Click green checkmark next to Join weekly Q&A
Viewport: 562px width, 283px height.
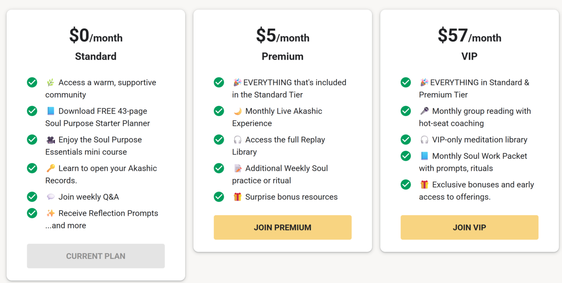click(x=32, y=197)
